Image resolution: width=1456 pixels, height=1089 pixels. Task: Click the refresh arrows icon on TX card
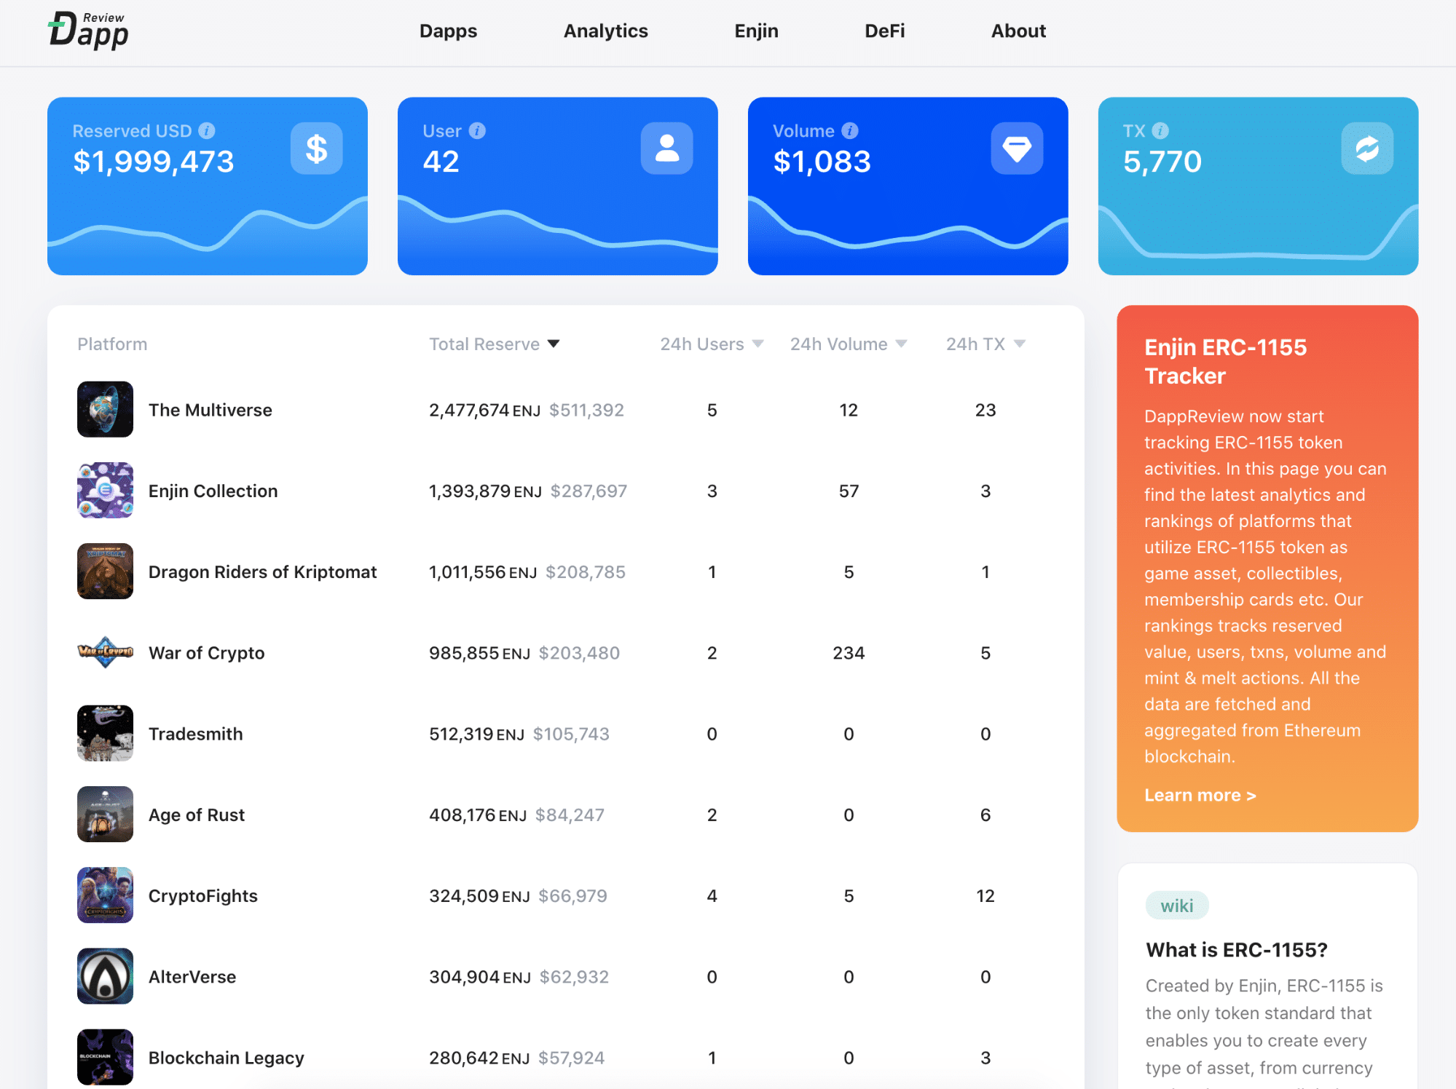1368,148
